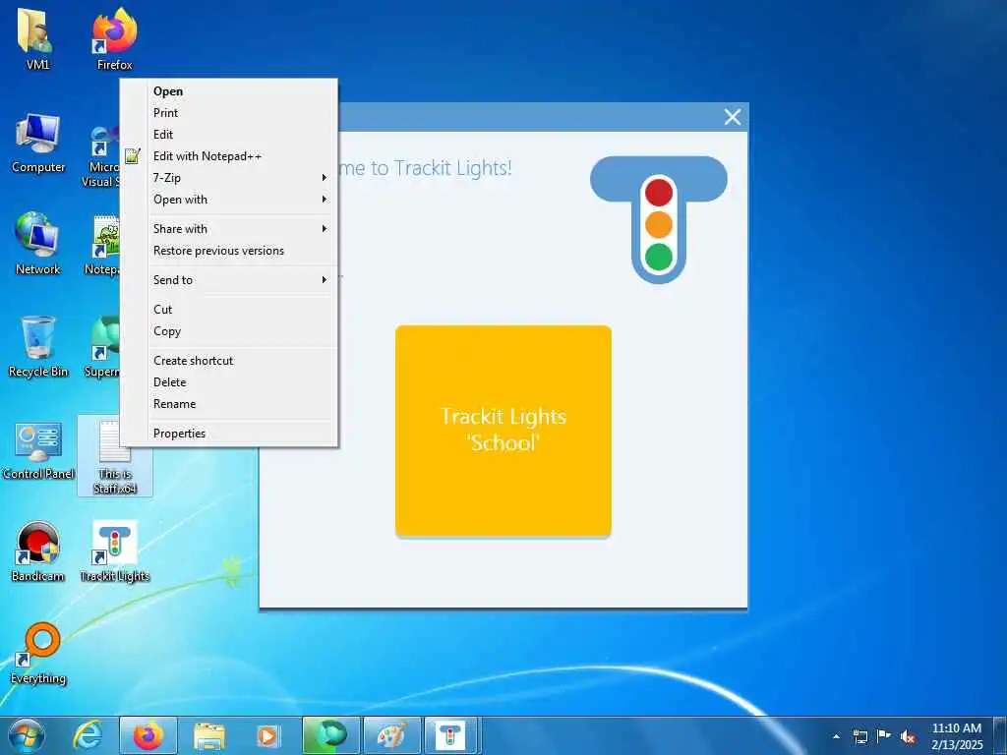Open the Action Center flag icon
This screenshot has width=1007, height=755.
pyautogui.click(x=884, y=735)
